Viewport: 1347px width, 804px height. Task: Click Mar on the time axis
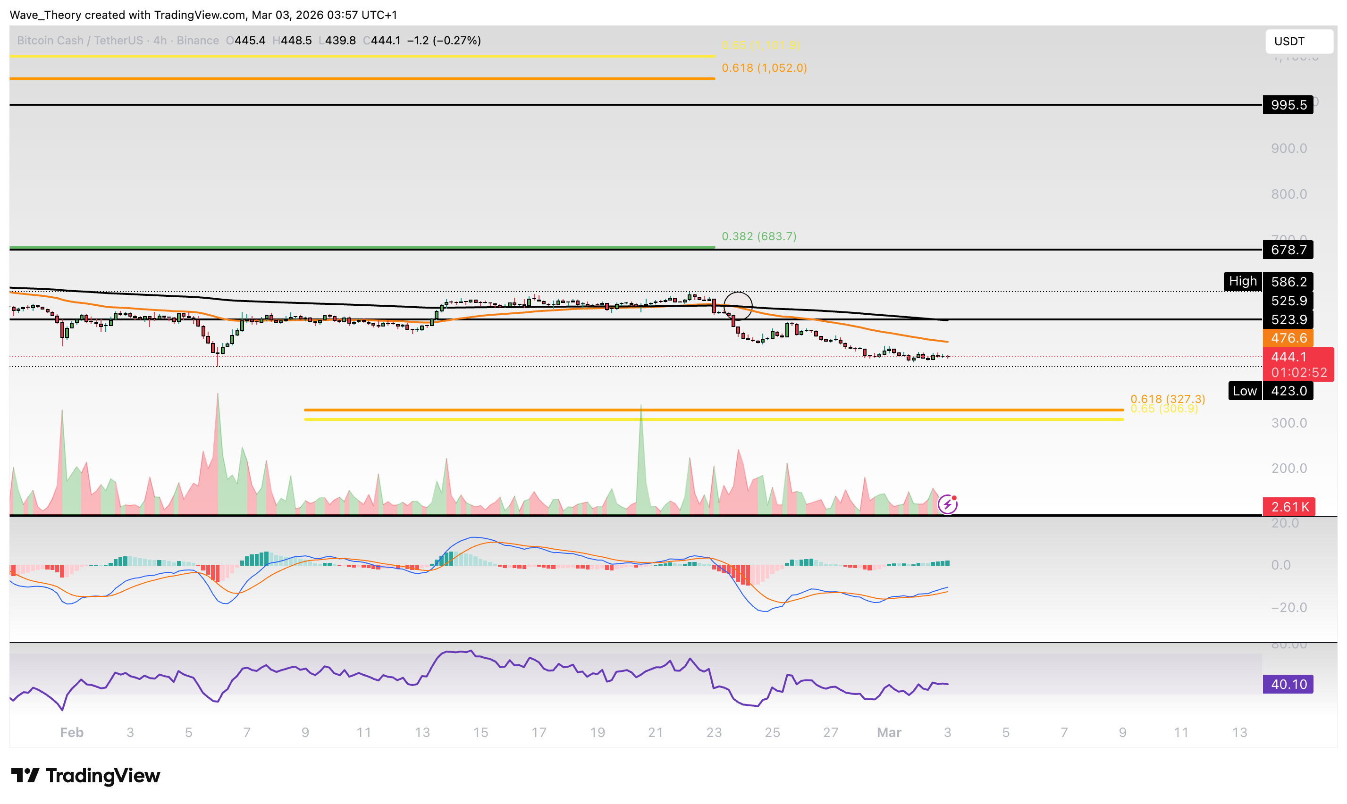click(x=890, y=732)
